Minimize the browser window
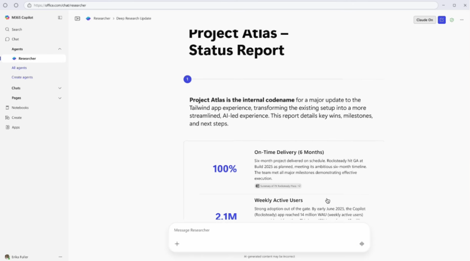Image resolution: width=470 pixels, height=261 pixels. pos(443,5)
